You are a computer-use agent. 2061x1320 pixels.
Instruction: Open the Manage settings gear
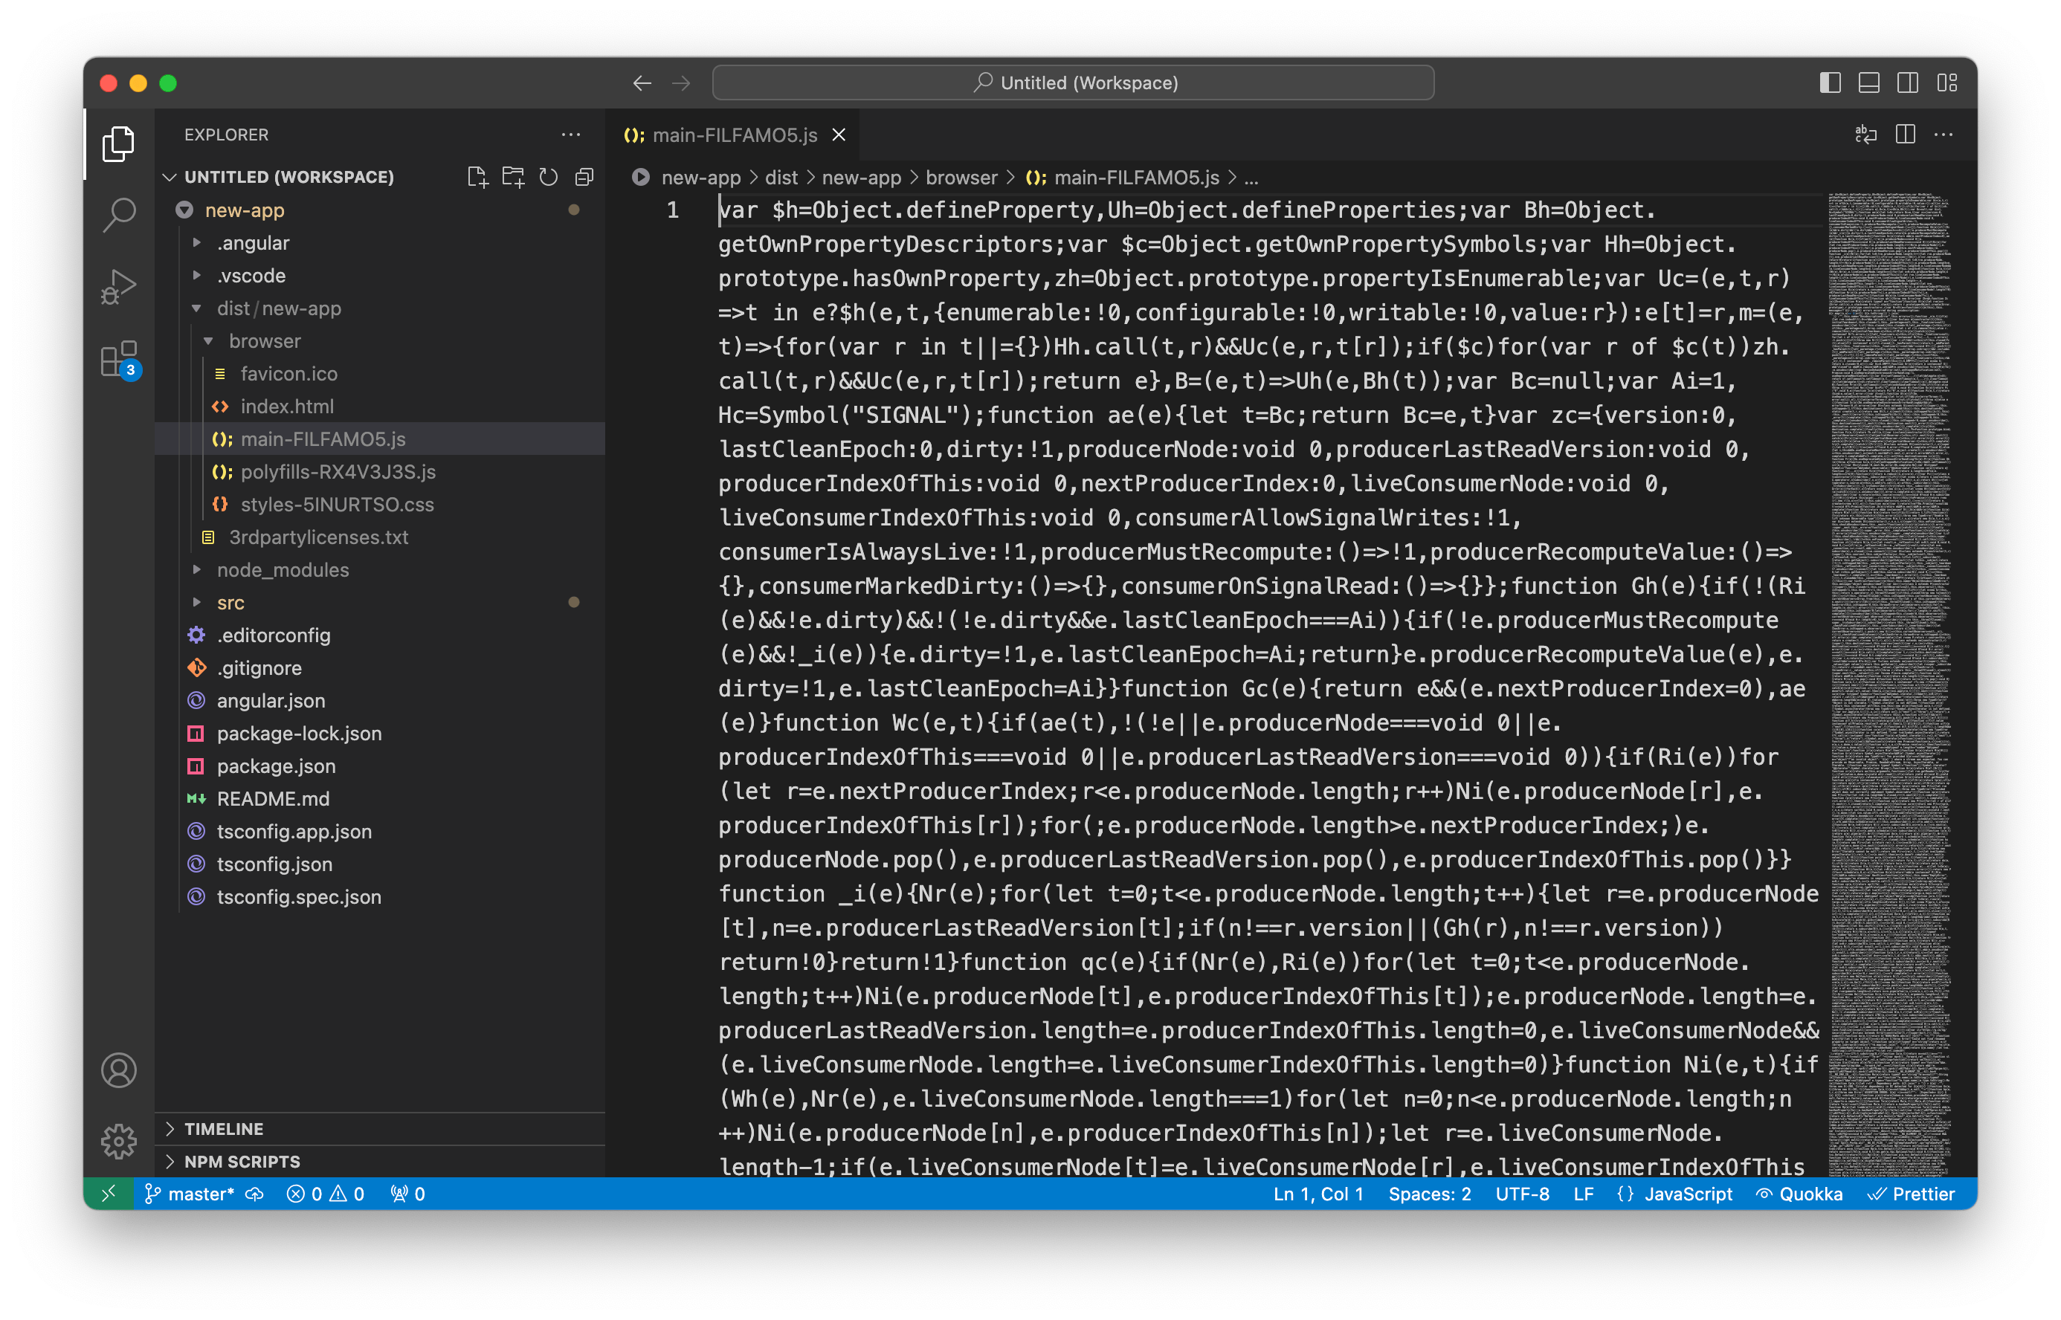pyautogui.click(x=119, y=1141)
